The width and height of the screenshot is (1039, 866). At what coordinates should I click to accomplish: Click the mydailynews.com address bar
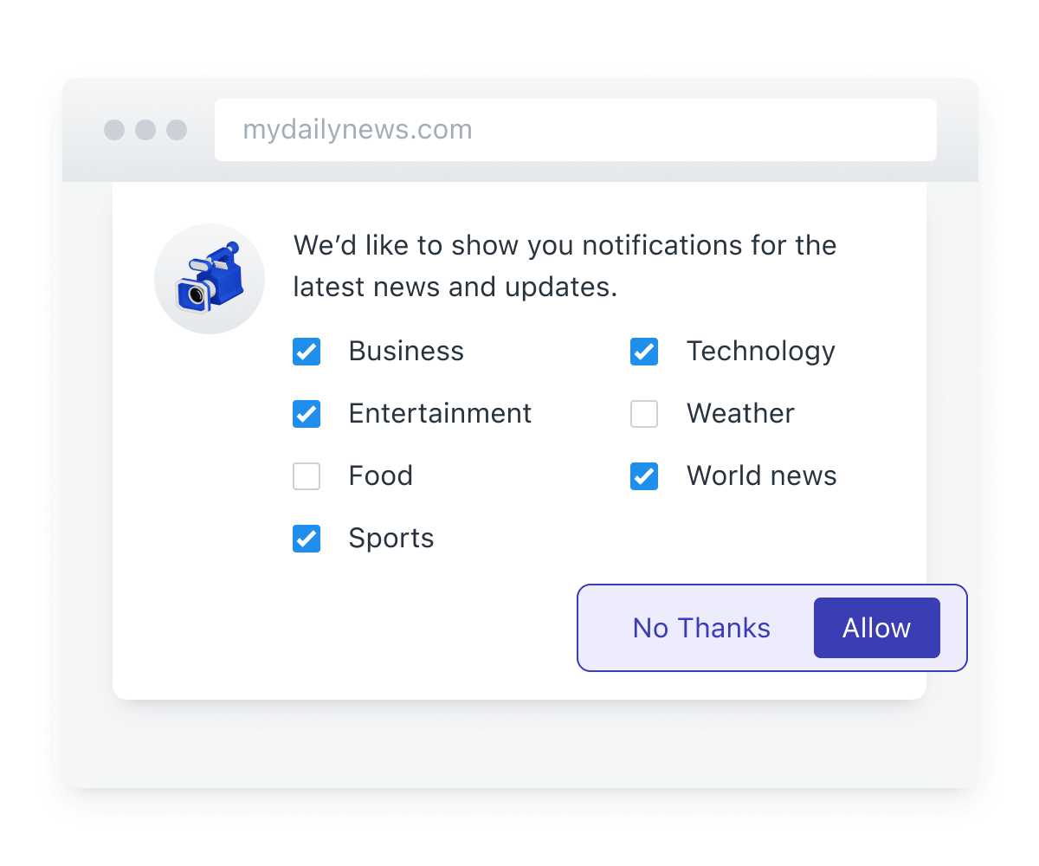pyautogui.click(x=575, y=129)
